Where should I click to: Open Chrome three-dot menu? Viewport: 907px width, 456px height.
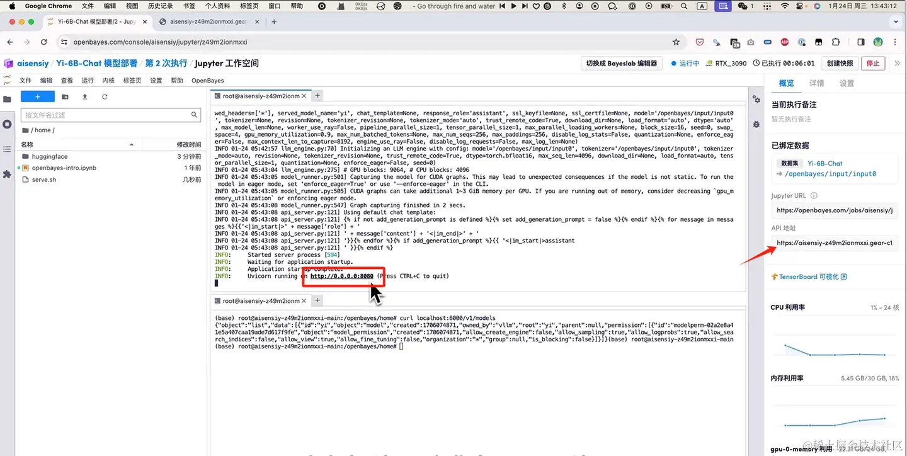click(895, 42)
